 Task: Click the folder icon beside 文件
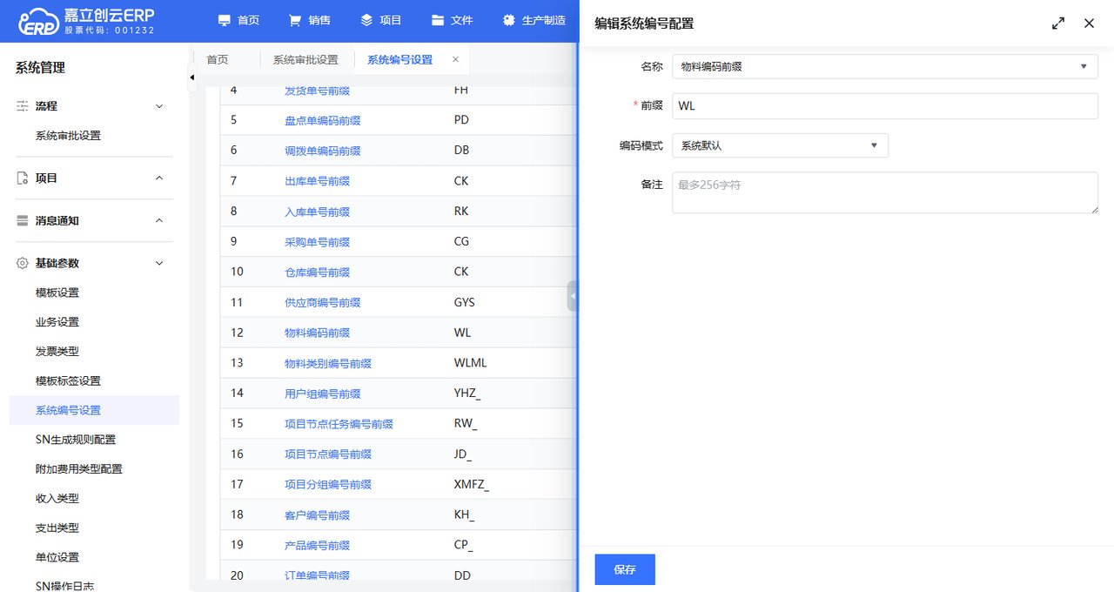pyautogui.click(x=438, y=20)
